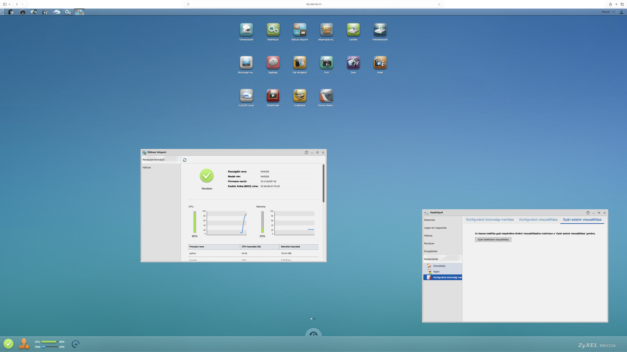The width and height of the screenshot is (627, 352).
Task: Open the myZyXELcloud desktop icon
Action: [x=246, y=96]
